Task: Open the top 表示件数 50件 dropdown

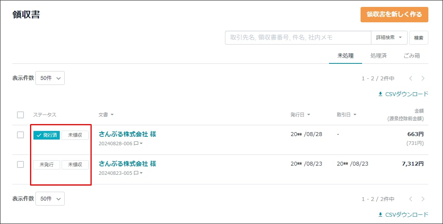Action: (50, 78)
